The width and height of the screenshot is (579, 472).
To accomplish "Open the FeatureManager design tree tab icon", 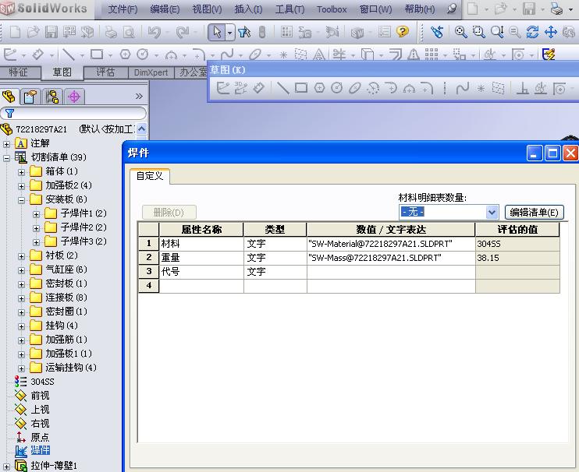I will point(9,97).
